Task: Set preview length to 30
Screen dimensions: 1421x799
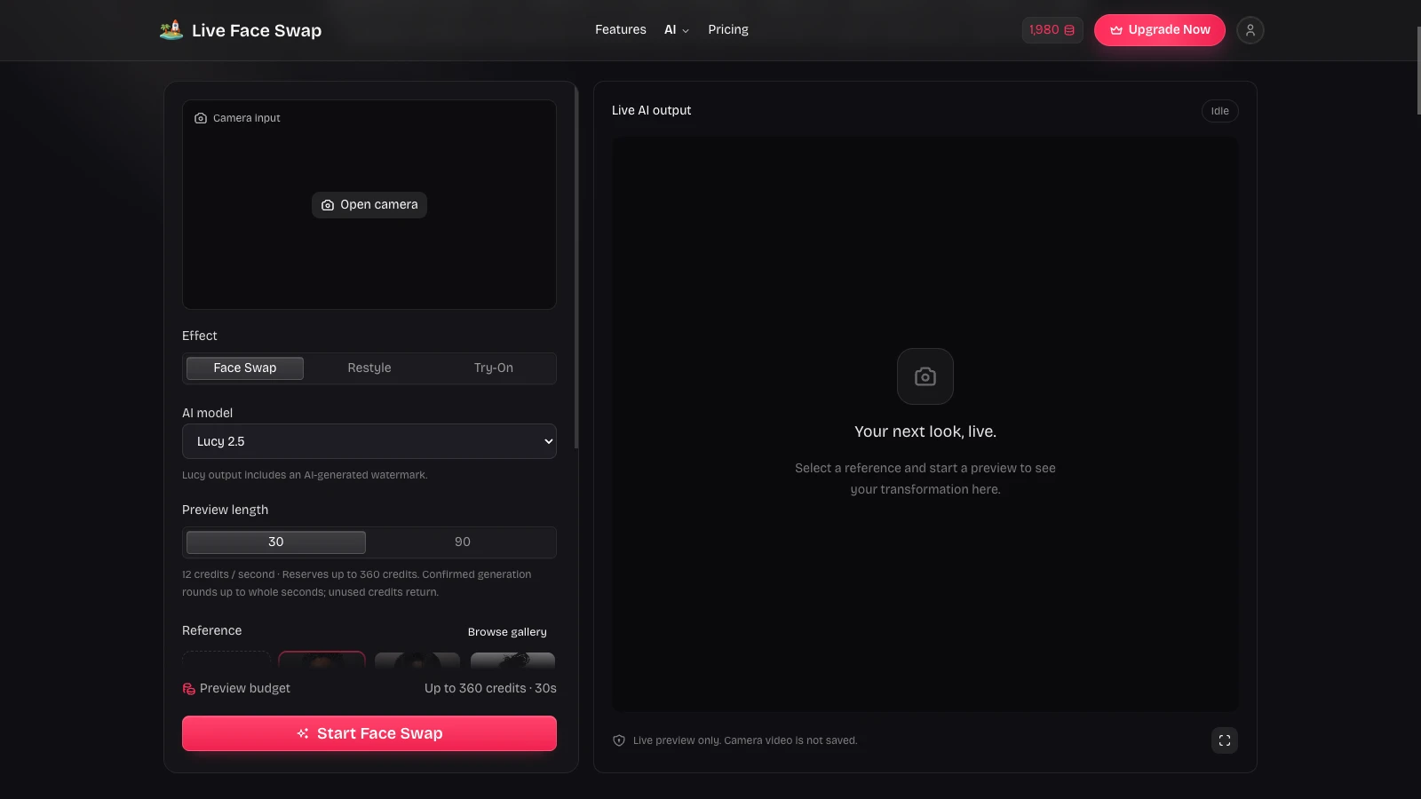Action: [276, 542]
